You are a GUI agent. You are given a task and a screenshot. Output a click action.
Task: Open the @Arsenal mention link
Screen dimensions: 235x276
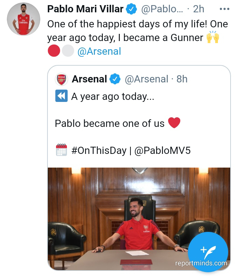tap(99, 51)
